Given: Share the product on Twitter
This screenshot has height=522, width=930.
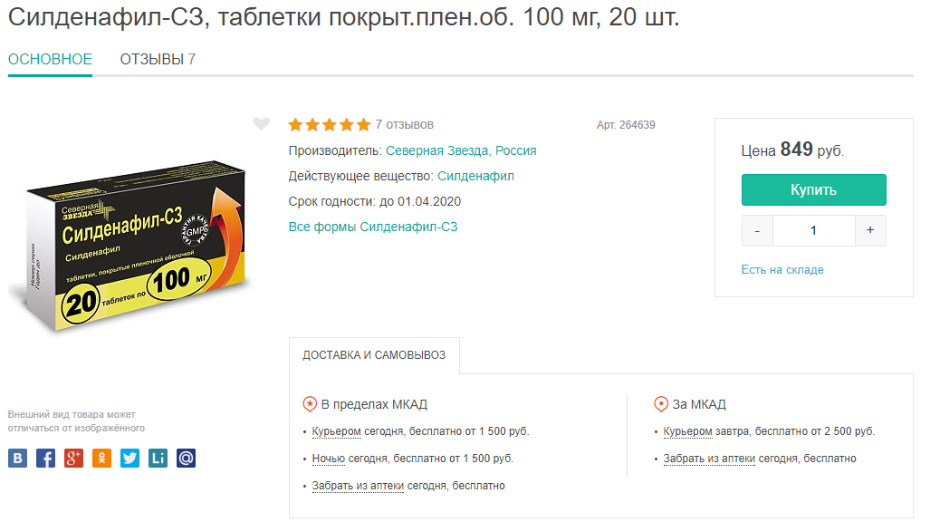Looking at the screenshot, I should [129, 458].
